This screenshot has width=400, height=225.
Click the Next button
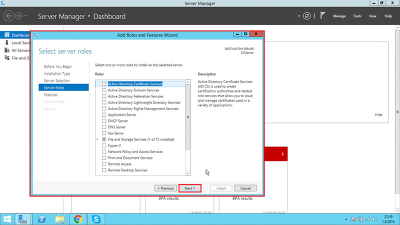pos(189,188)
